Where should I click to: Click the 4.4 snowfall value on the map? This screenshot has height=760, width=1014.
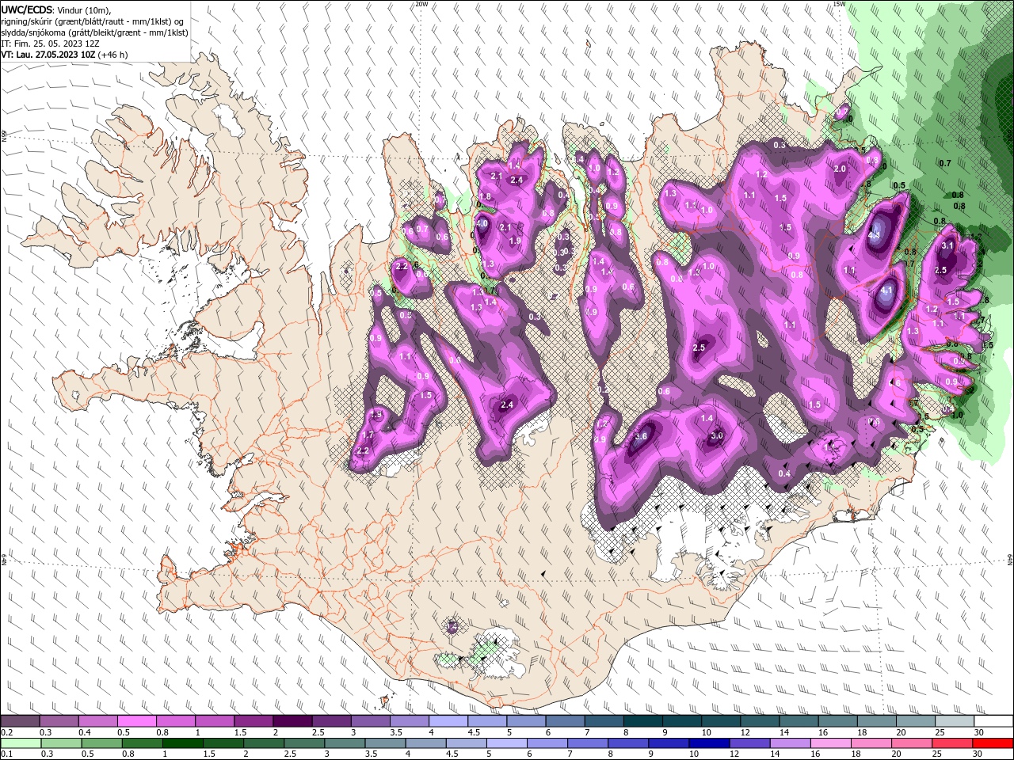pos(875,235)
